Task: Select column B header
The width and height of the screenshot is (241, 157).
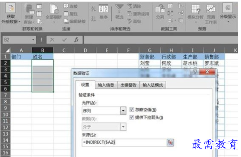Action: (x=42, y=50)
